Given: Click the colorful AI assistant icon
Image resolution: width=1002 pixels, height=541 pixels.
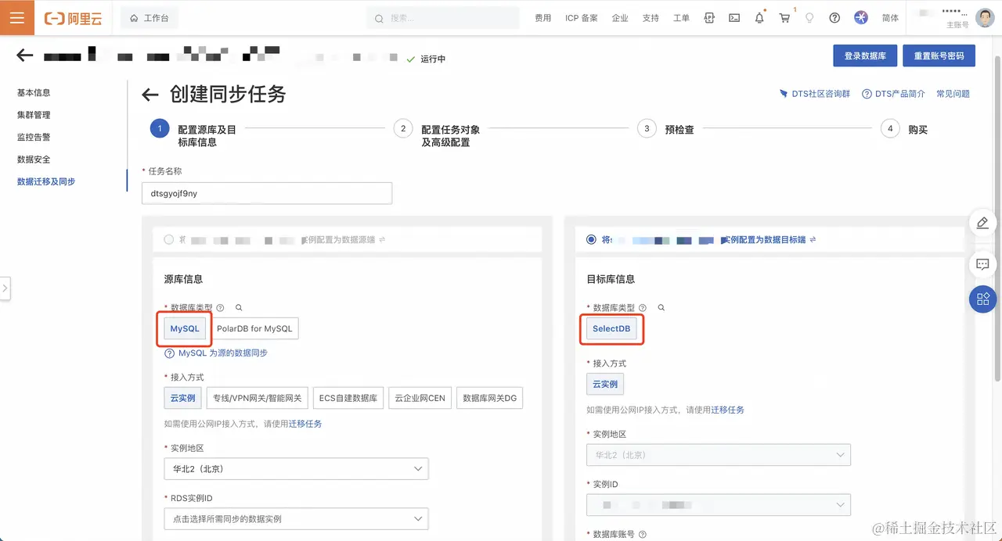Looking at the screenshot, I should (x=860, y=18).
